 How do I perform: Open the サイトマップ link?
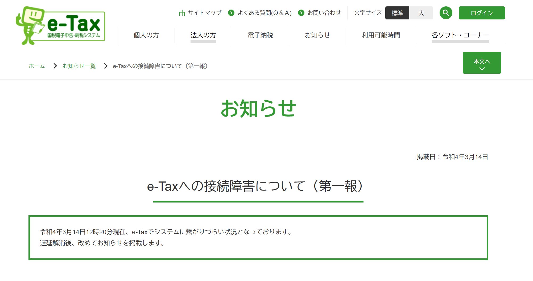(205, 13)
